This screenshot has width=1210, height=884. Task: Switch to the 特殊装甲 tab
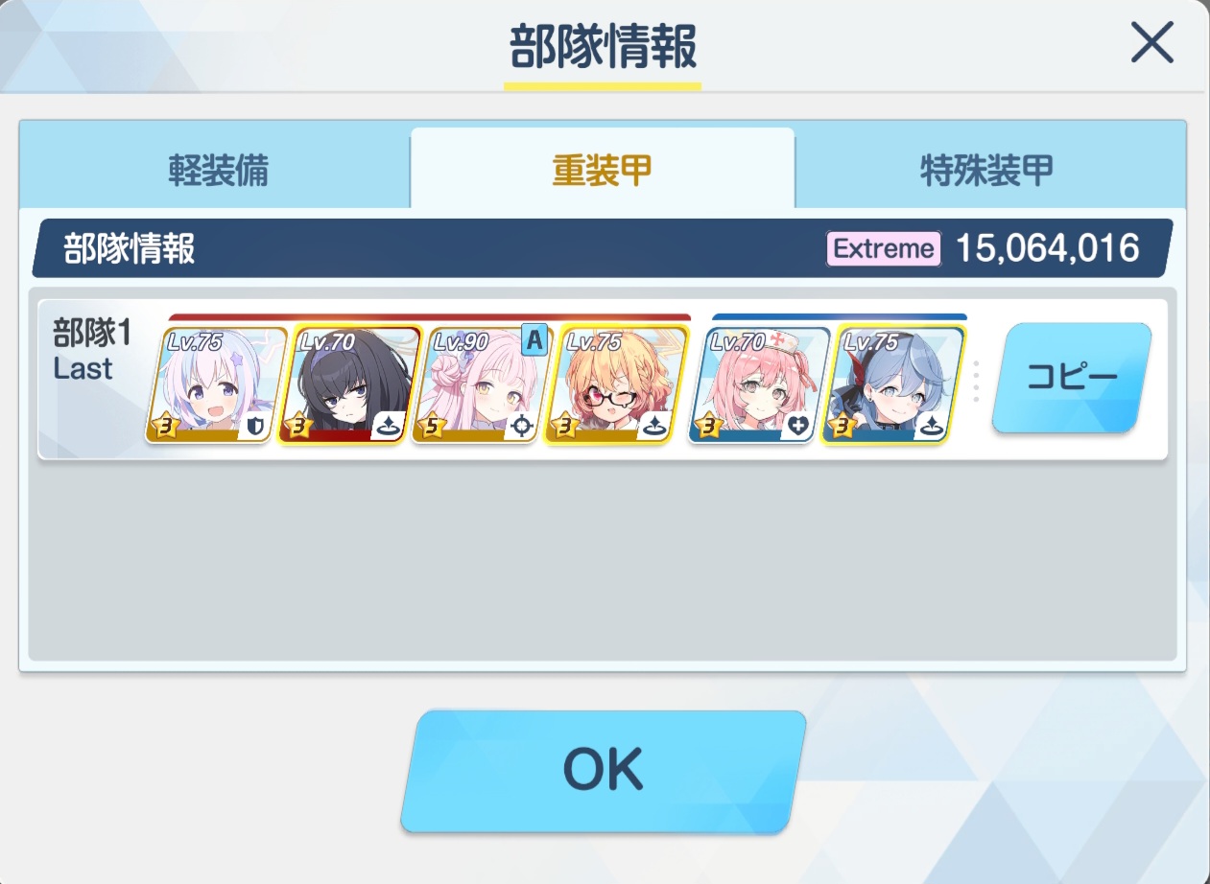tap(986, 171)
